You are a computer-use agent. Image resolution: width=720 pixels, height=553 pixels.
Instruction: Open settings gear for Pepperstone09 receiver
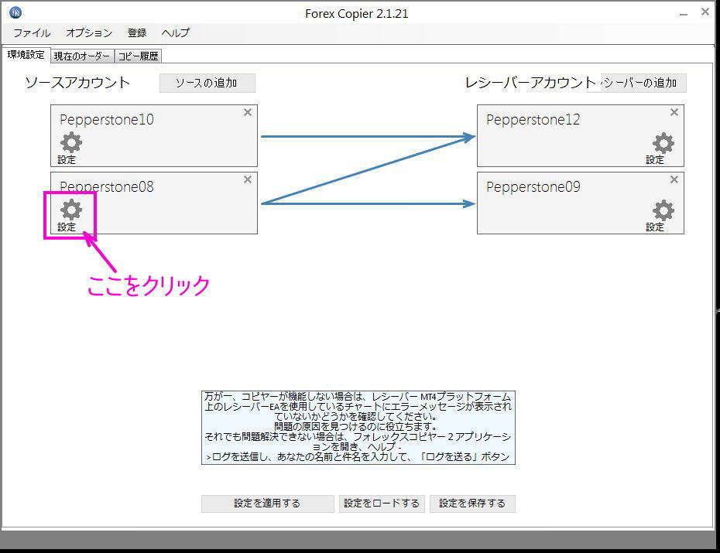point(662,209)
